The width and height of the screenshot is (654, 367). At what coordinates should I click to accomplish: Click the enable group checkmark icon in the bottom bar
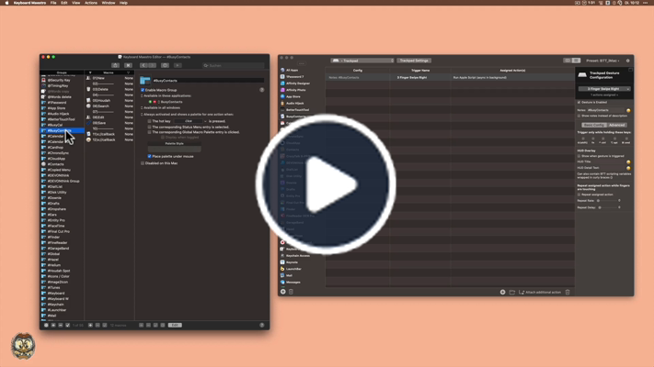pyautogui.click(x=67, y=325)
